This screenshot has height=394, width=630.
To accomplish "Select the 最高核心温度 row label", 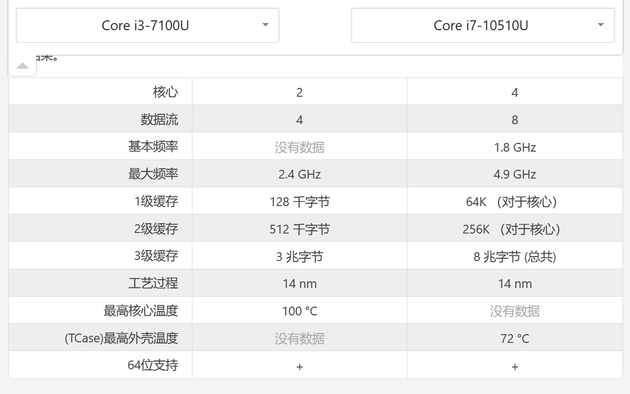I will pyautogui.click(x=141, y=310).
